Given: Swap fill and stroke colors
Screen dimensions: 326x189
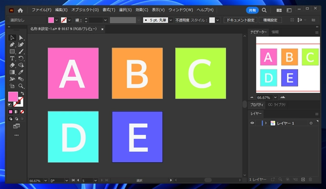Looking at the screenshot, I should 22,93.
